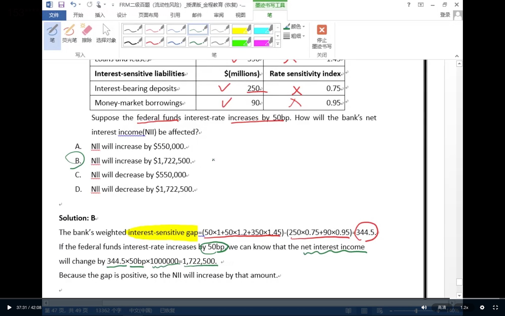Click the Undo arrow icon

pos(73,5)
